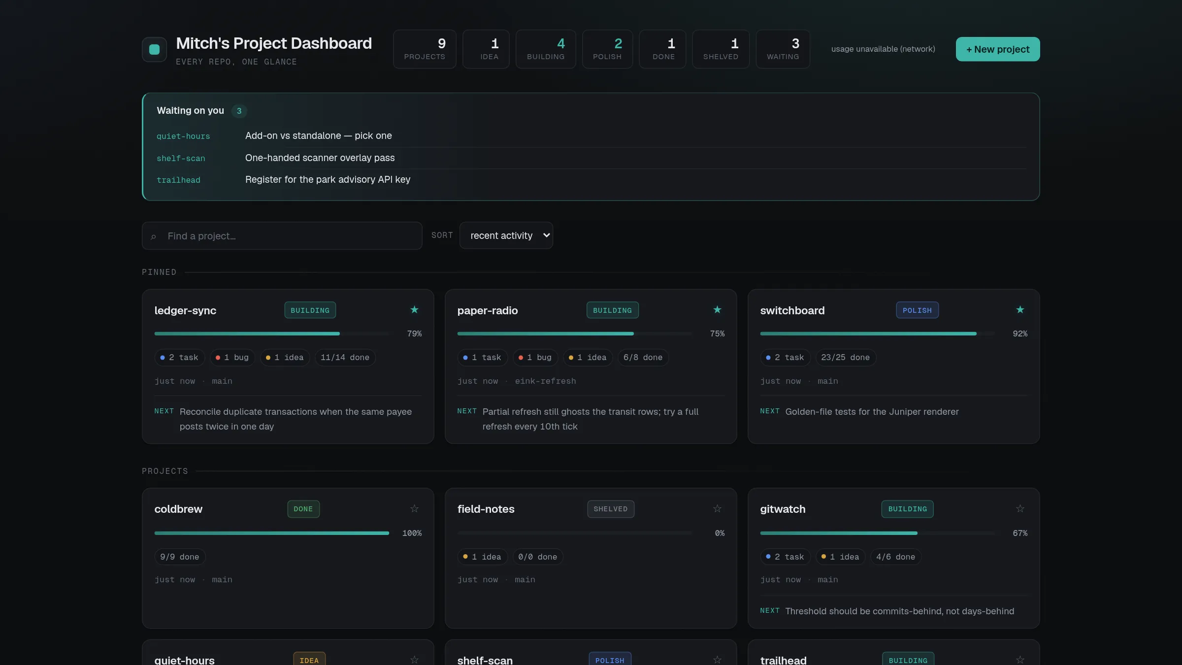Filter by the 9 Projects stat tile
Screen dimensions: 1182x665
click(x=425, y=49)
